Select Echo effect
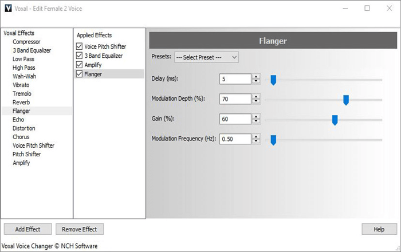The width and height of the screenshot is (401, 252). click(x=18, y=120)
